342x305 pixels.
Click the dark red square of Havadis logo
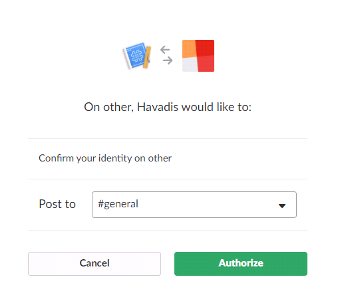[x=205, y=48]
